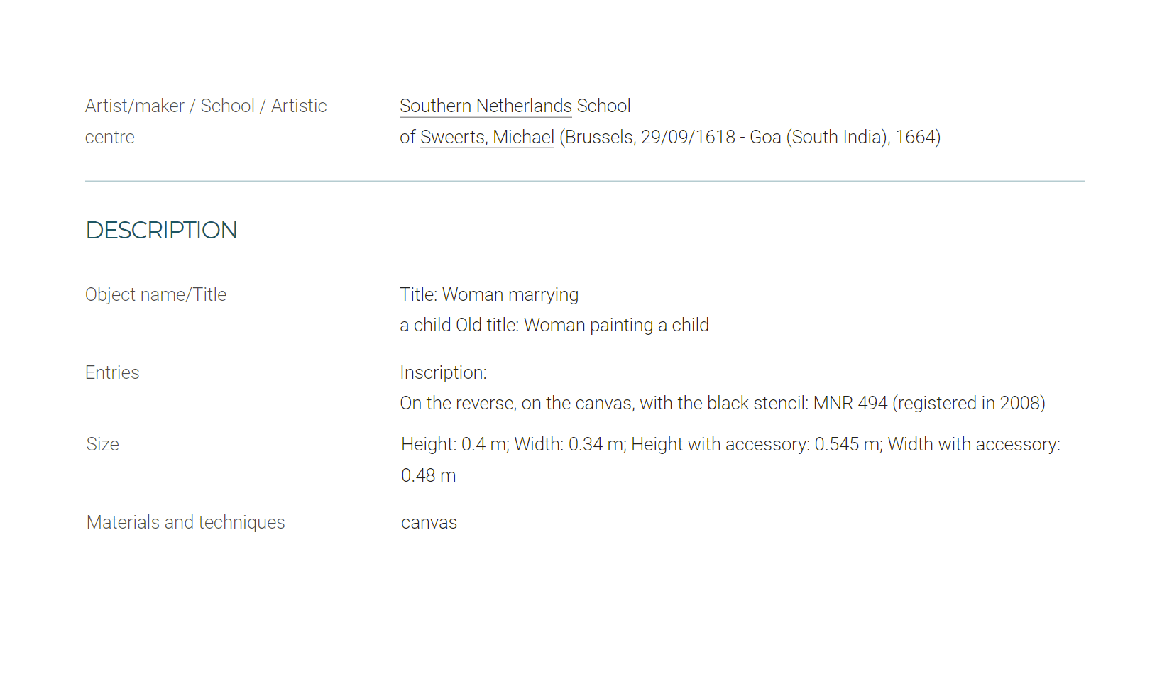1162x686 pixels.
Task: Click the Materials and techniques label
Action: [x=185, y=522]
